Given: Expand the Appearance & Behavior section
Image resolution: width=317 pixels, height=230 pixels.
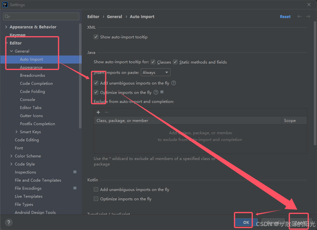Looking at the screenshot, I should (x=6, y=27).
